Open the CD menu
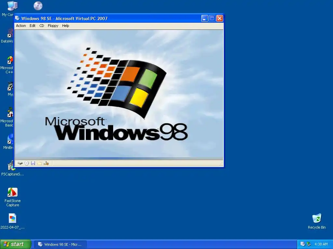Image resolution: width=333 pixels, height=249 pixels. point(42,26)
